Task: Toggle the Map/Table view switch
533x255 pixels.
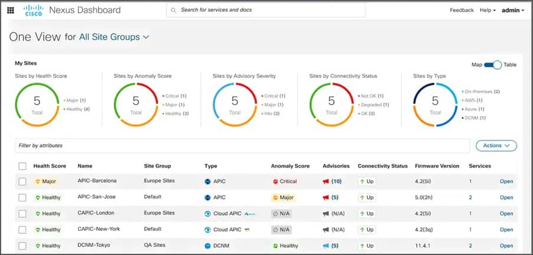Action: click(x=492, y=65)
